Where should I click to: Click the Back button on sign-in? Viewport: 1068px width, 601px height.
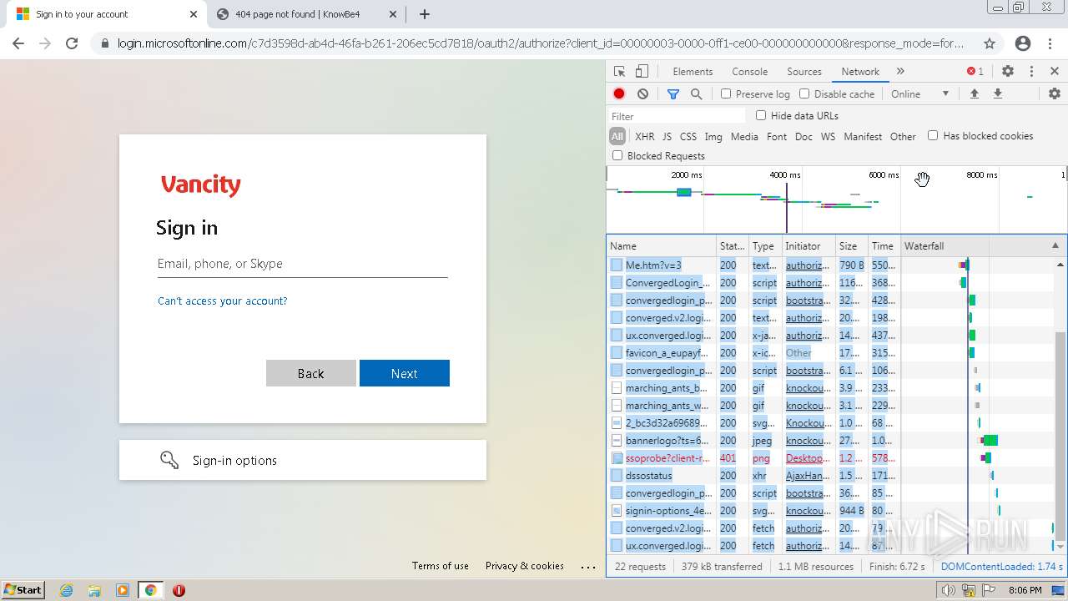pyautogui.click(x=311, y=373)
